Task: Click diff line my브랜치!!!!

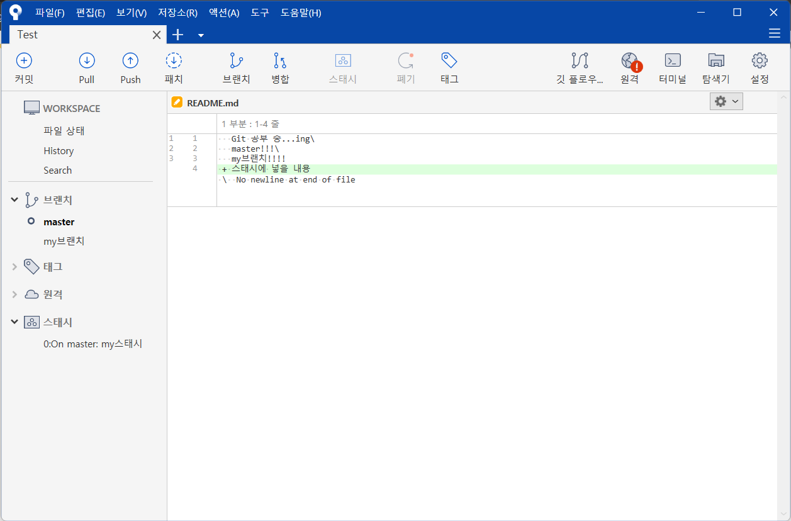Action: pos(259,159)
